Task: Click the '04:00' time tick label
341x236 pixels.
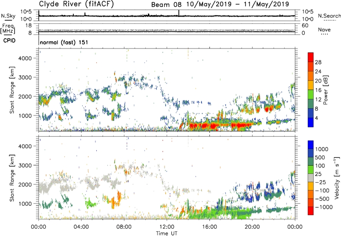Action: (x=81, y=227)
